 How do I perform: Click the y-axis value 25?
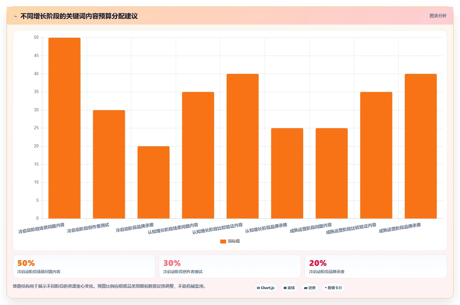(x=36, y=128)
